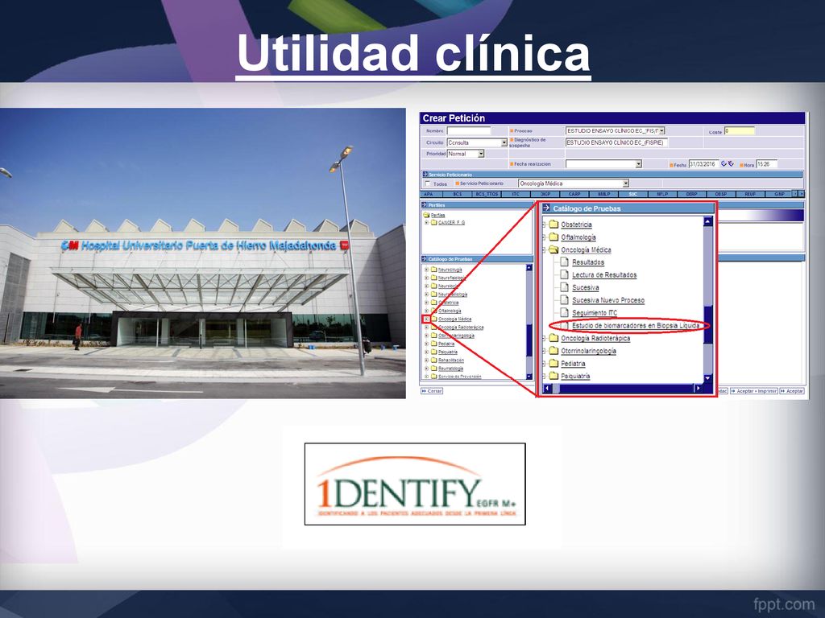
Task: Click the Pediatría folder icon in enlarged catalog
Action: (x=553, y=363)
